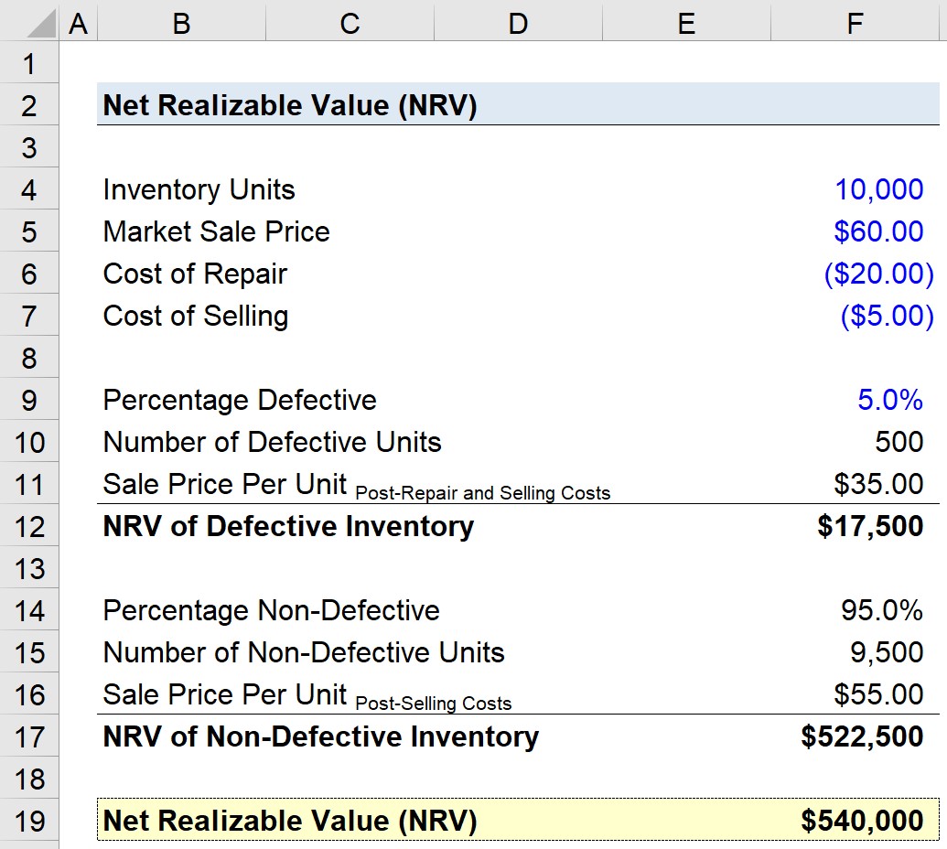Select the $55.00 sale price cell

coord(878,694)
